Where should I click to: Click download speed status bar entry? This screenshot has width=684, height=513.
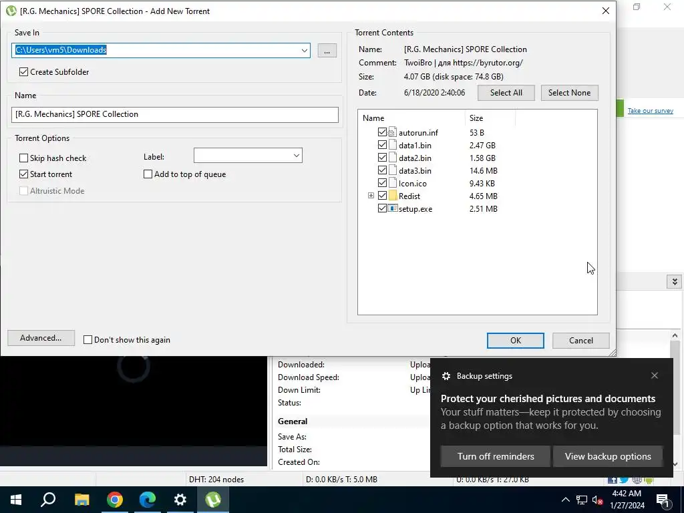point(341,480)
